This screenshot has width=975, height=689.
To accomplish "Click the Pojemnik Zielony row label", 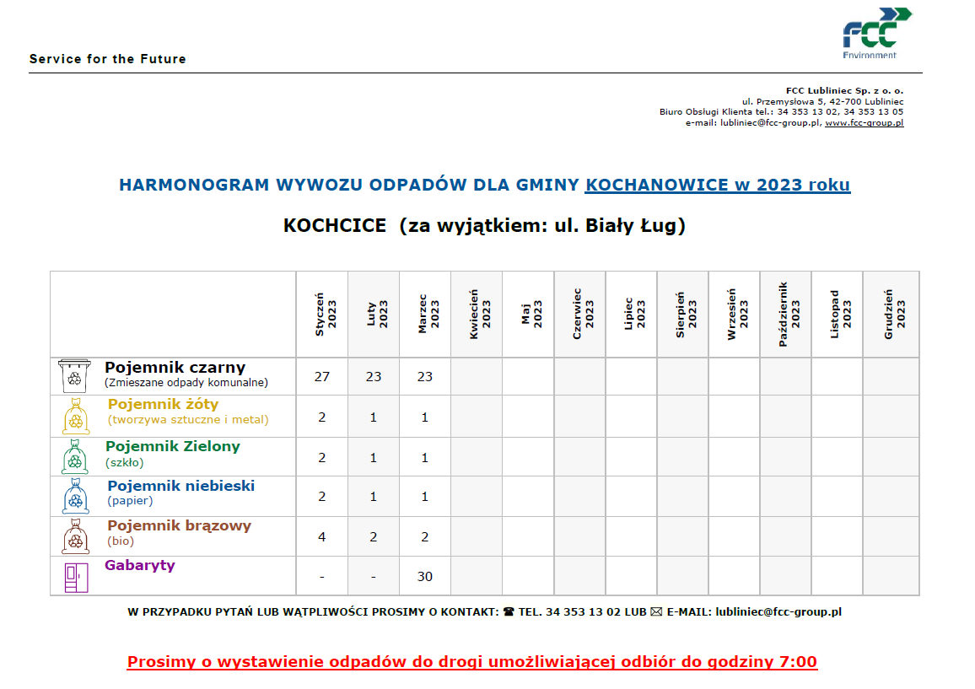I will 173,447.
